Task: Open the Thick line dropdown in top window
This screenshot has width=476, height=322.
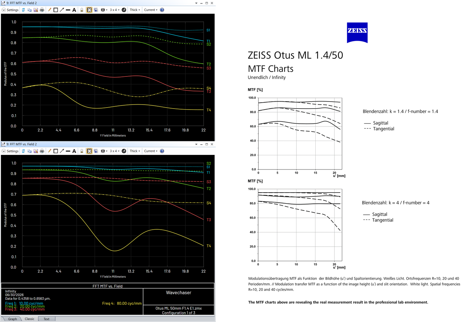Action: (135, 10)
